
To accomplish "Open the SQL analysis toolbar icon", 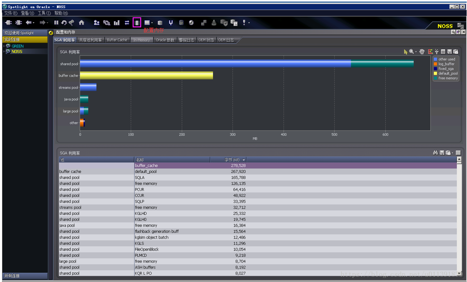I will [107, 23].
